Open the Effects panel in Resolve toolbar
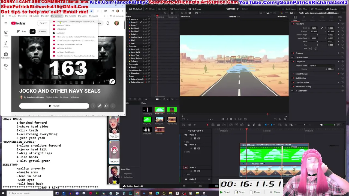 pos(151,9)
